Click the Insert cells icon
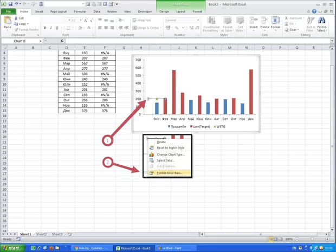 point(254,21)
